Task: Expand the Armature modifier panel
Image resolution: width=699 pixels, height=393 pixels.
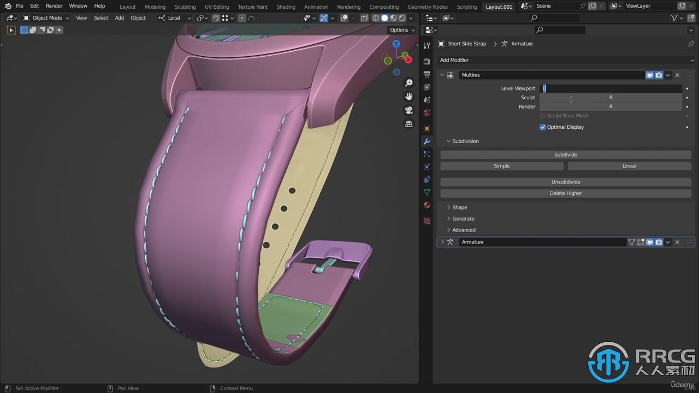Action: (442, 242)
